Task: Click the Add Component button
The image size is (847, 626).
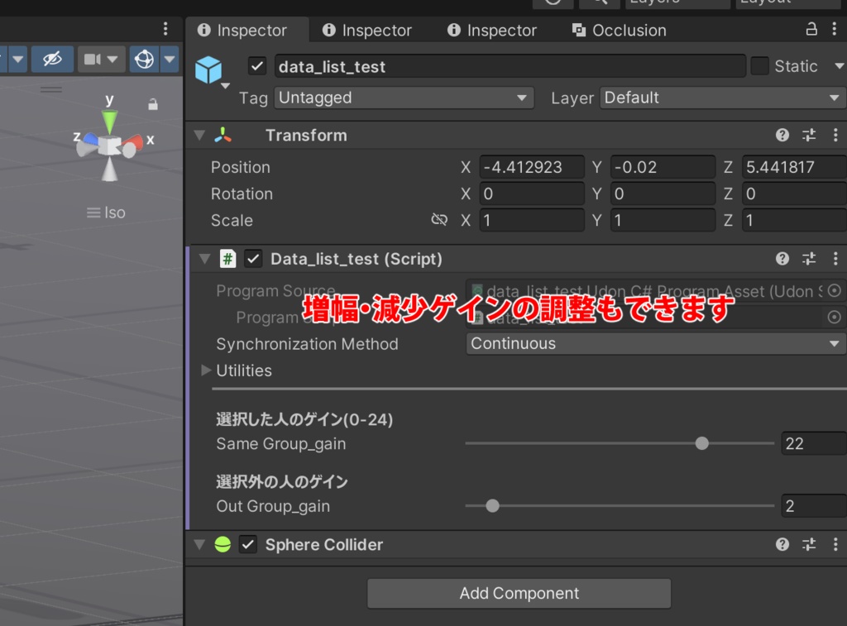Action: (519, 593)
